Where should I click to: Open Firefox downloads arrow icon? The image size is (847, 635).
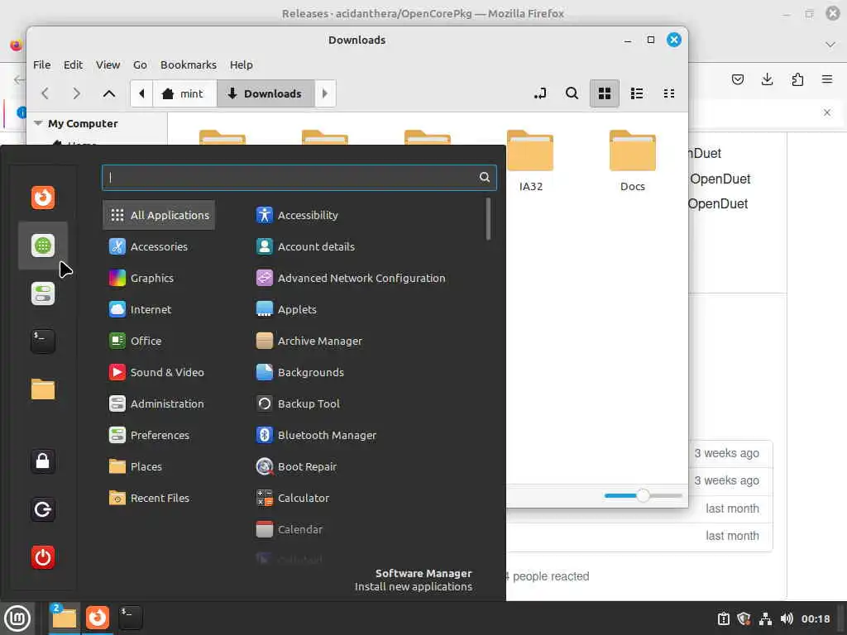767,79
